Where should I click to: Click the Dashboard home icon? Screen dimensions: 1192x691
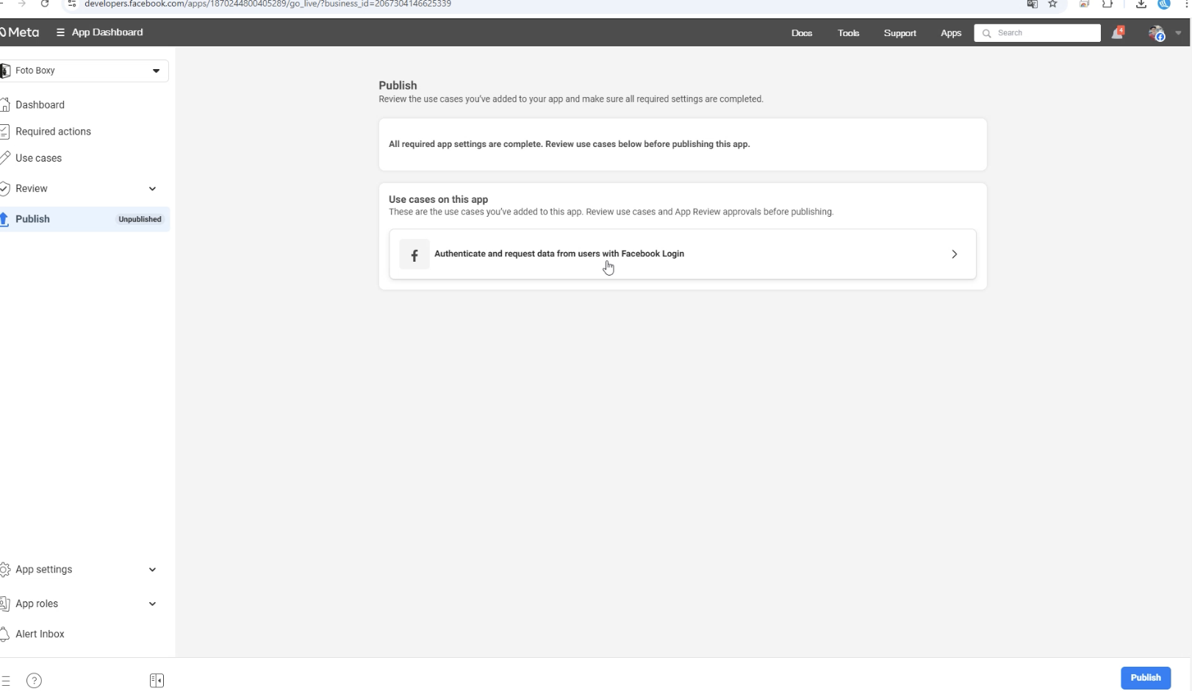[x=4, y=105]
